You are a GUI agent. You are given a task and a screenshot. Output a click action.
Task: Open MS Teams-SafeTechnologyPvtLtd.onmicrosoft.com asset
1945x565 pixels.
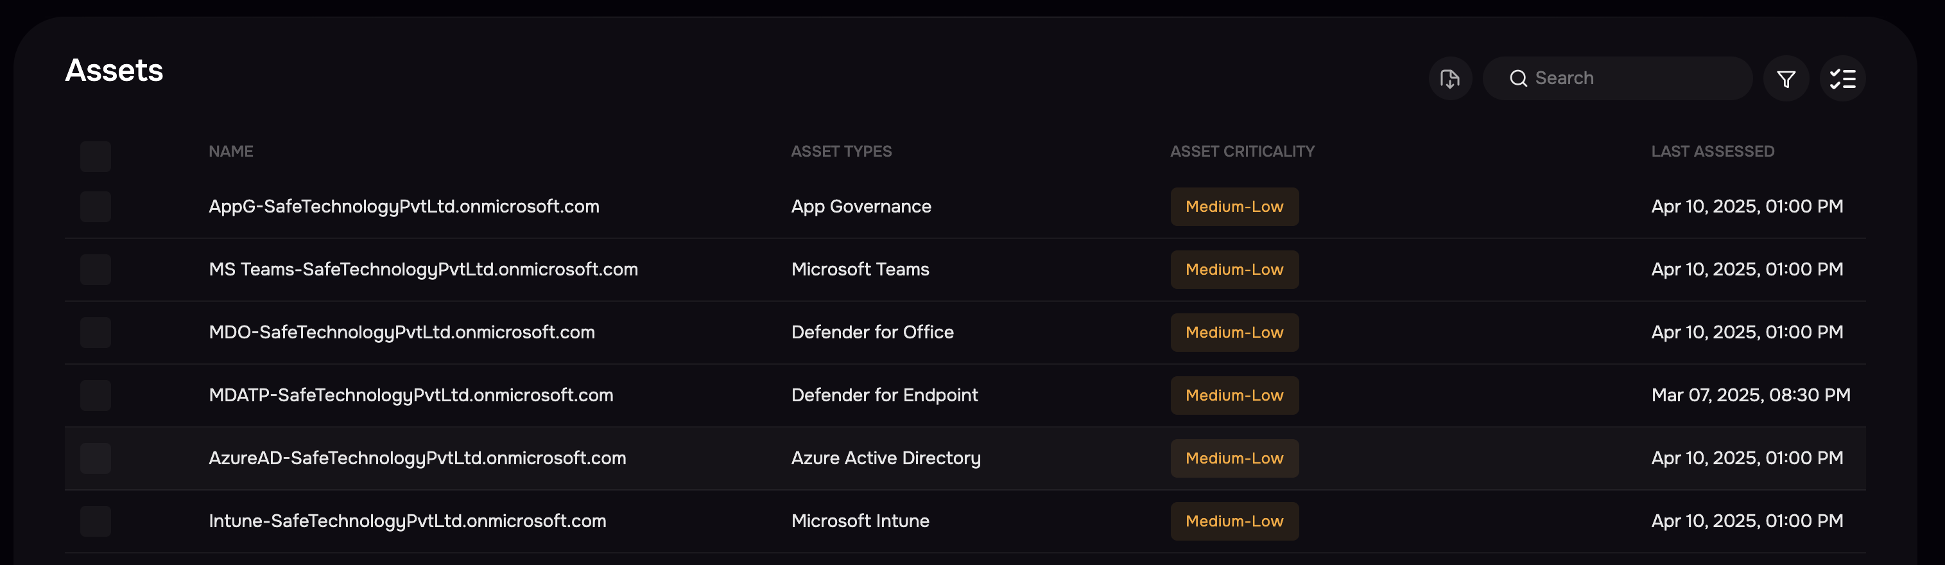423,270
